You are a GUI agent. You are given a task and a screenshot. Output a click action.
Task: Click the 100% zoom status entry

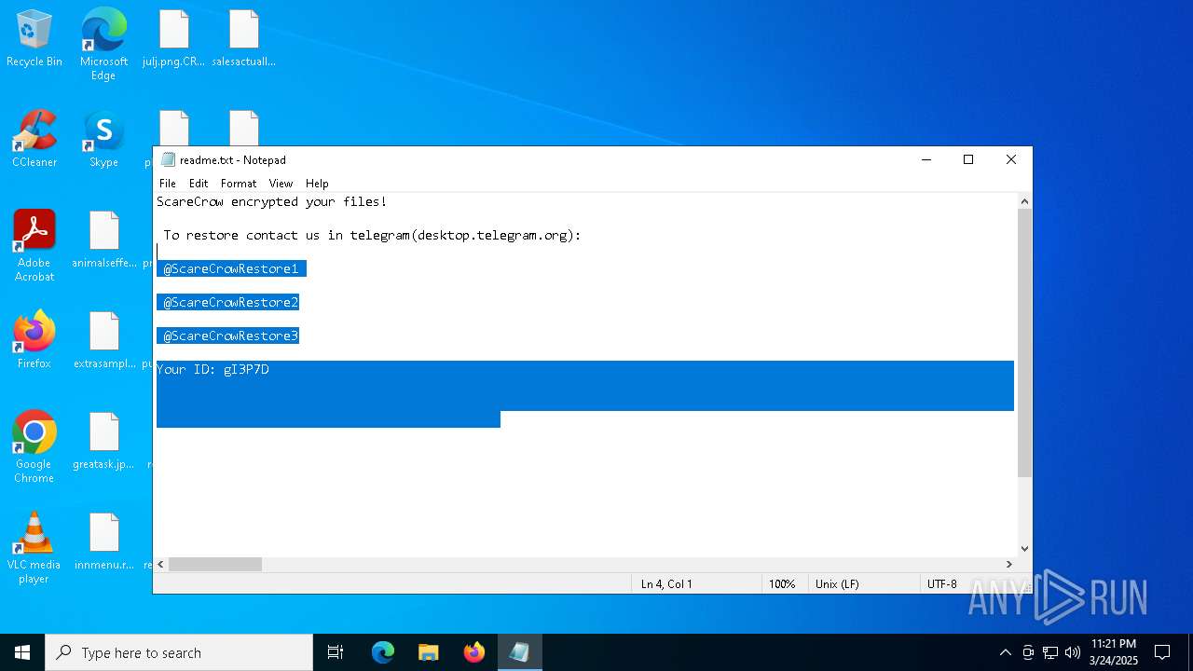[x=782, y=584]
